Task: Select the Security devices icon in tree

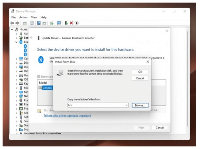Action: click(21, 113)
